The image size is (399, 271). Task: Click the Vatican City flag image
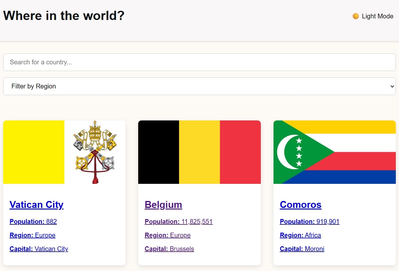click(64, 152)
